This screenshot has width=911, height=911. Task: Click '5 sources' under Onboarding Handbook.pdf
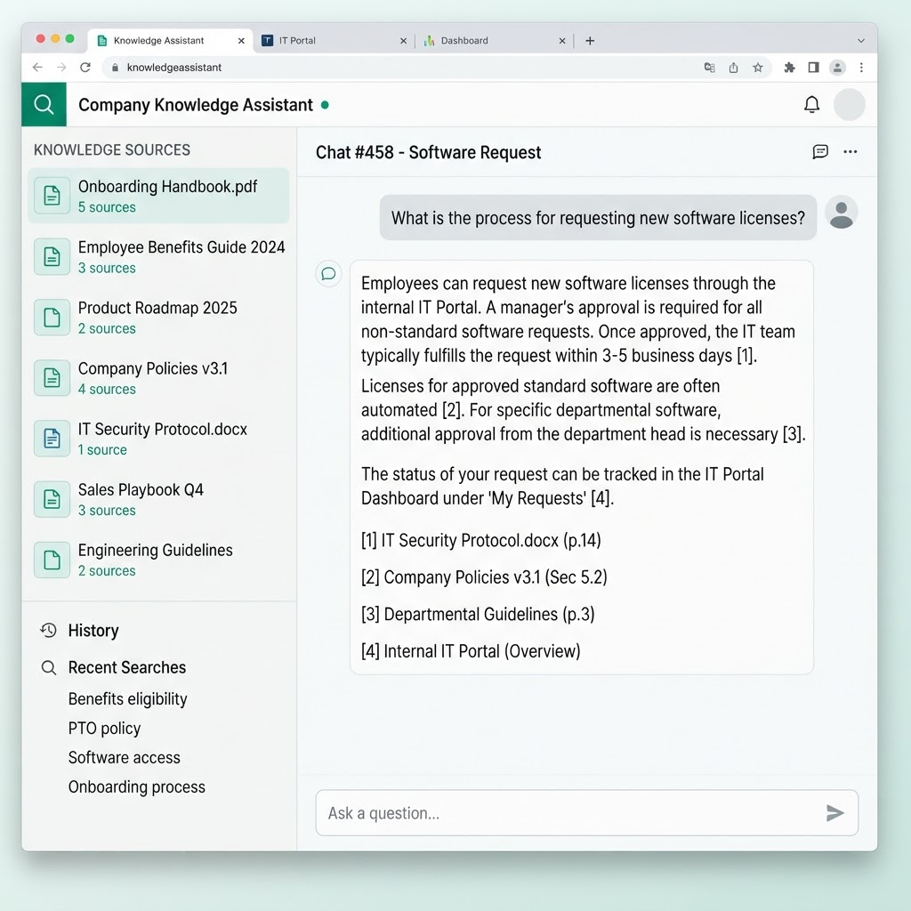click(107, 207)
